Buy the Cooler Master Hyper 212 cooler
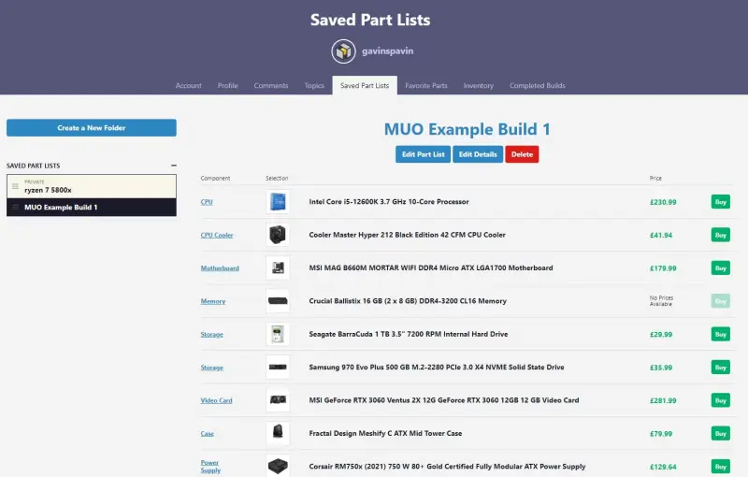Image resolution: width=748 pixels, height=477 pixels. click(720, 235)
